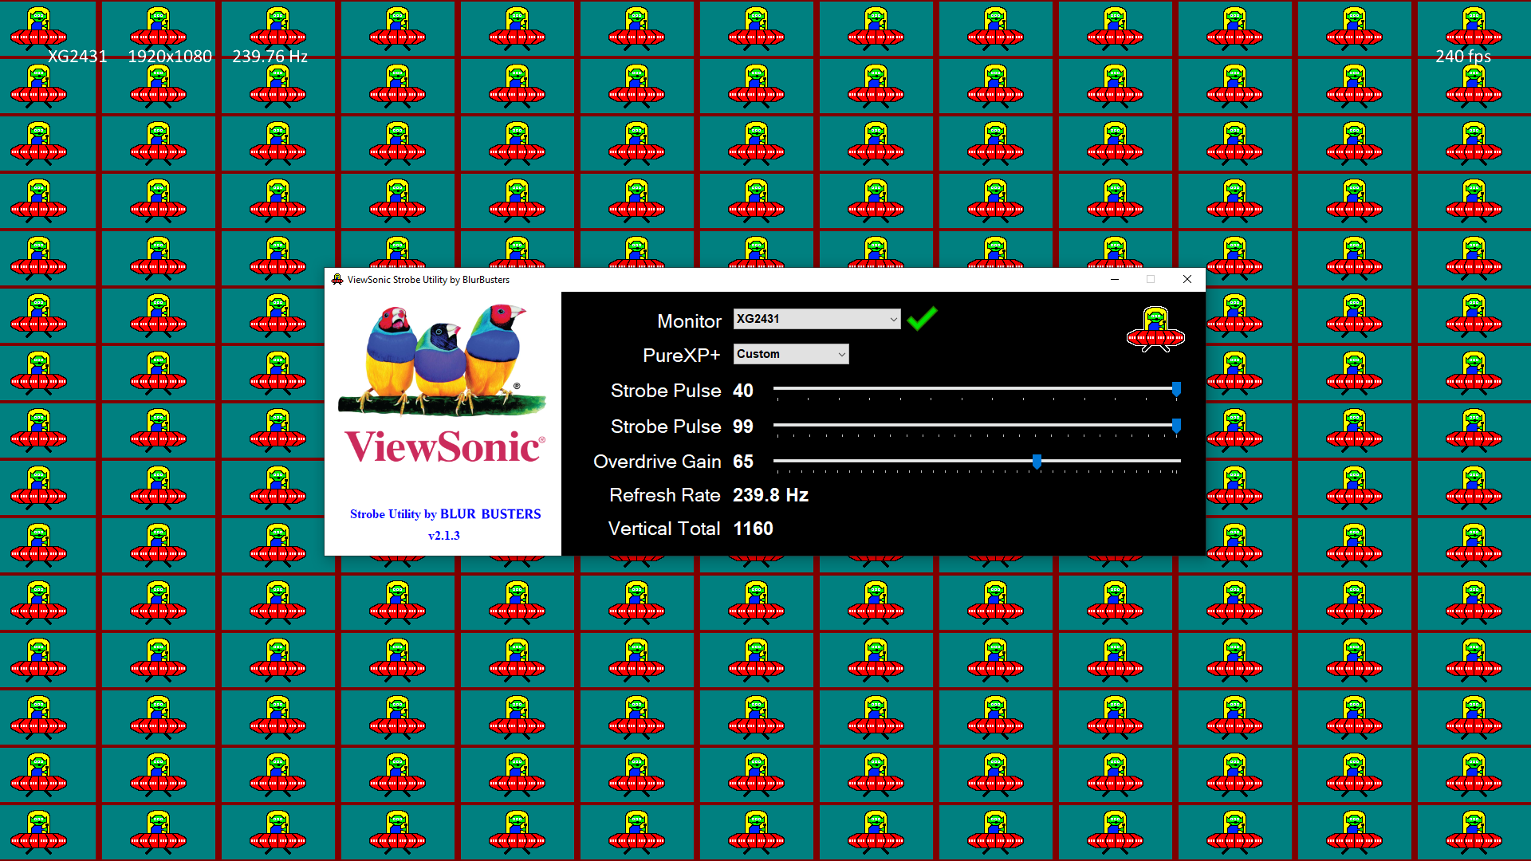This screenshot has height=861, width=1531.
Task: Enable the green checkmark monitor verification
Action: [x=924, y=320]
